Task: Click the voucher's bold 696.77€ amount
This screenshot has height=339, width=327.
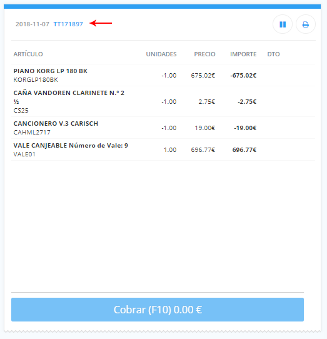Action: (244, 150)
